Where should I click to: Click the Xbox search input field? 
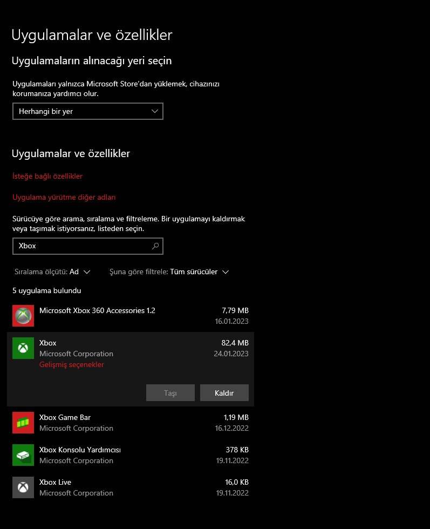pos(88,246)
